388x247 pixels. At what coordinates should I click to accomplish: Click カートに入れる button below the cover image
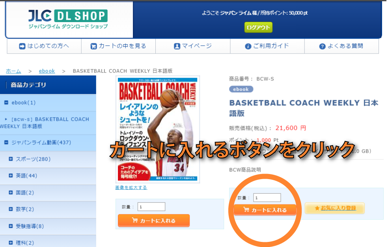click(154, 221)
